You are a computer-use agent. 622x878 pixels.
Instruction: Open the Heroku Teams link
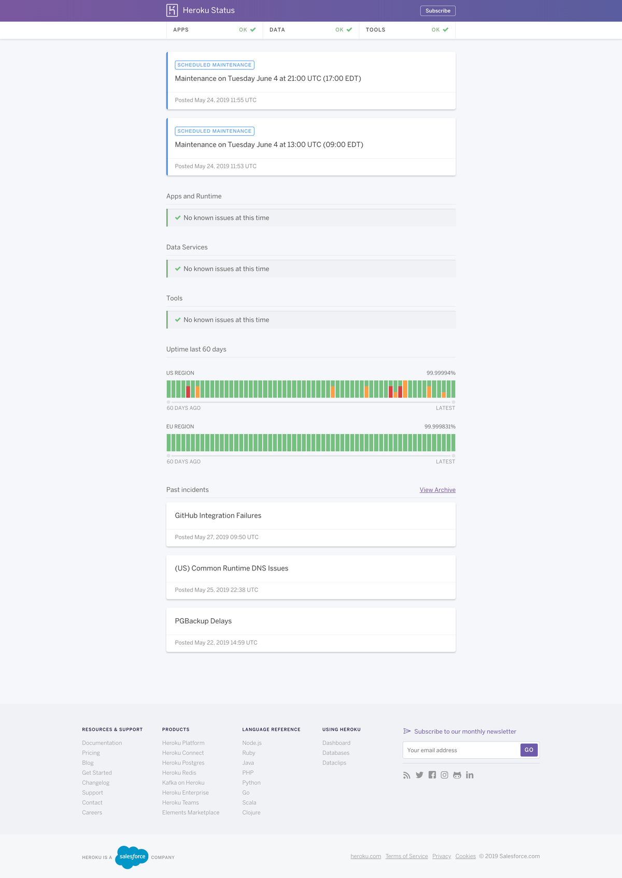[x=180, y=803]
